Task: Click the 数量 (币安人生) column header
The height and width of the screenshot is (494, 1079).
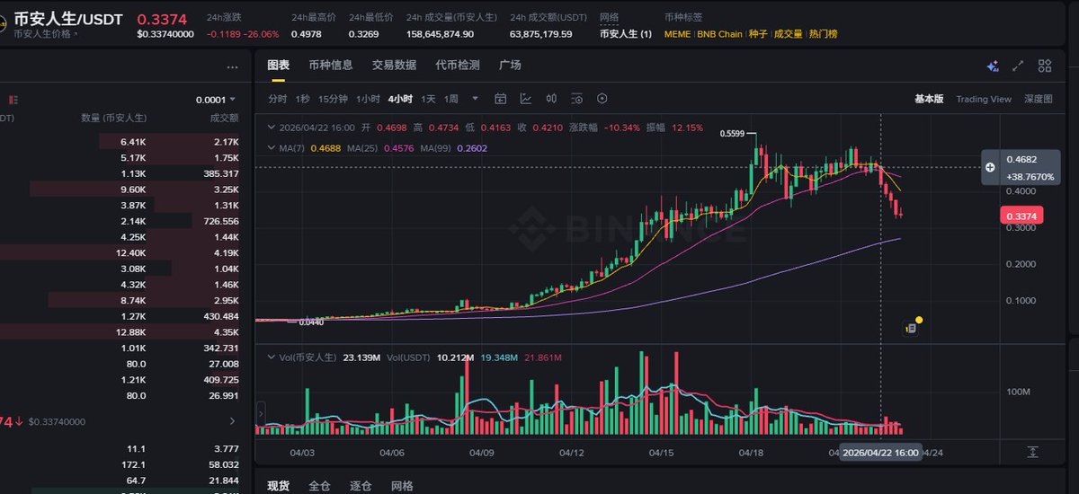Action: [114, 118]
